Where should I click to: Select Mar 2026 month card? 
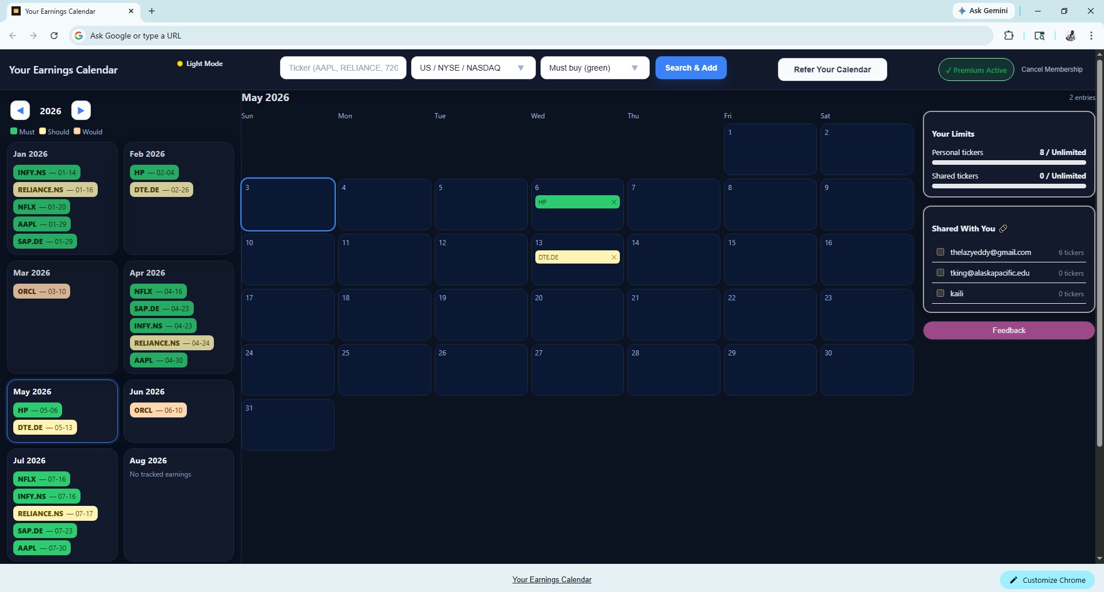point(62,318)
